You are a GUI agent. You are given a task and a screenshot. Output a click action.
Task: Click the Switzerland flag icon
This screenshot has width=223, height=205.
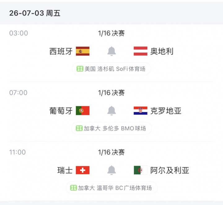point(83,170)
